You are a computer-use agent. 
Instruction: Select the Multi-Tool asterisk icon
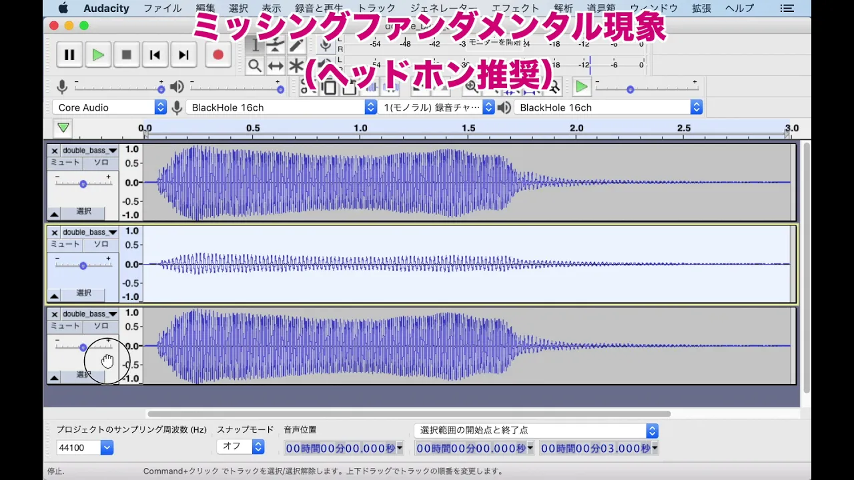coord(296,65)
